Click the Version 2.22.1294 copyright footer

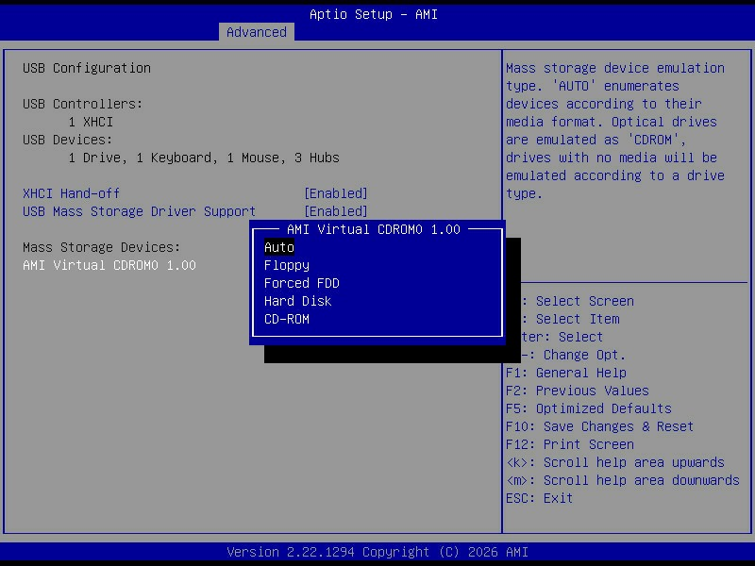tap(377, 552)
